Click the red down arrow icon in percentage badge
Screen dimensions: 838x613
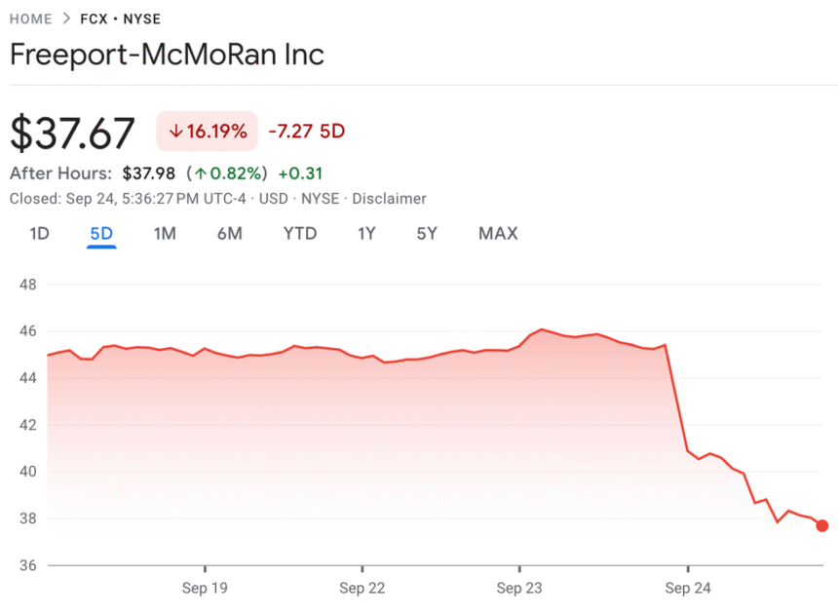pos(175,132)
